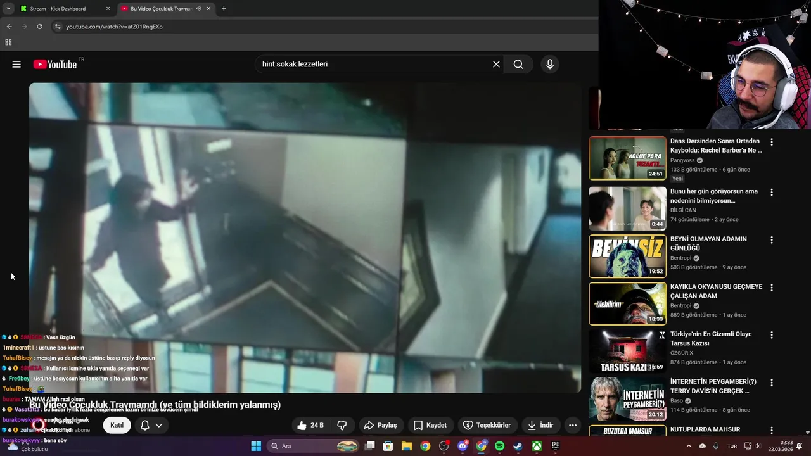
Task: Save the video with the Kaydet button
Action: point(430,425)
